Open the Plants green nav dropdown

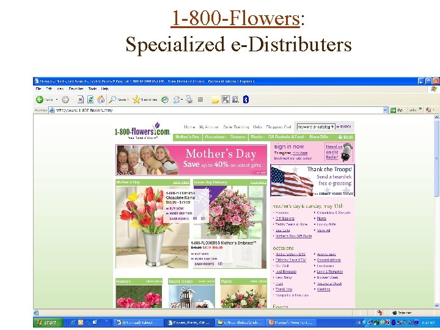coord(257,137)
